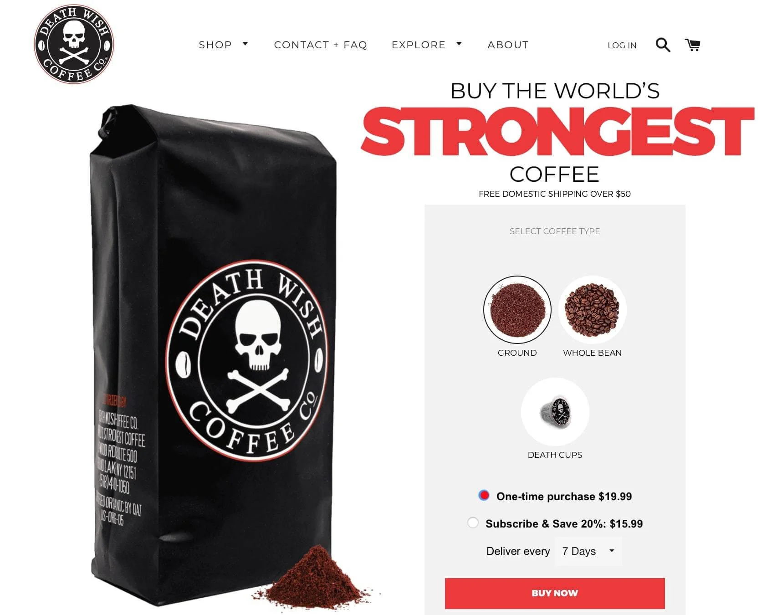Screen dimensions: 767x615
Task: Expand the Shop menu arrow
Action: (x=245, y=44)
